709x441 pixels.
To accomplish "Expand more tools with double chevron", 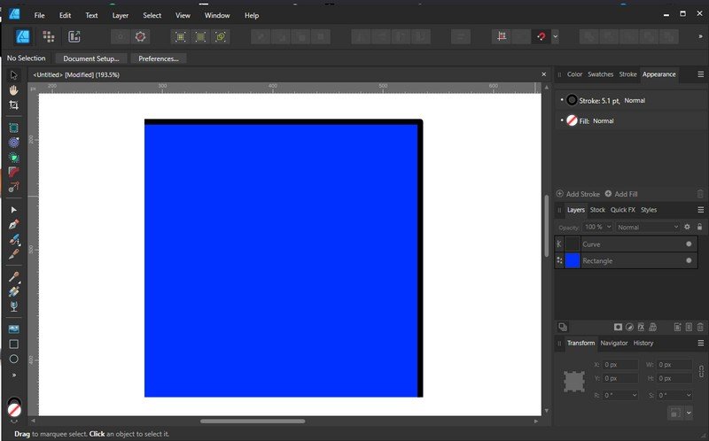I will click(x=13, y=375).
